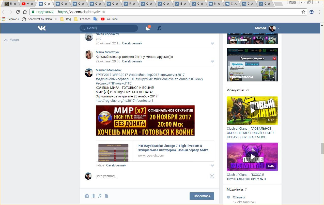Open Clash of Clans ГЛОБАЛЬНОЕ ОБНОВЛЕНИЕ video title
The height and width of the screenshot is (205, 324).
(250, 133)
